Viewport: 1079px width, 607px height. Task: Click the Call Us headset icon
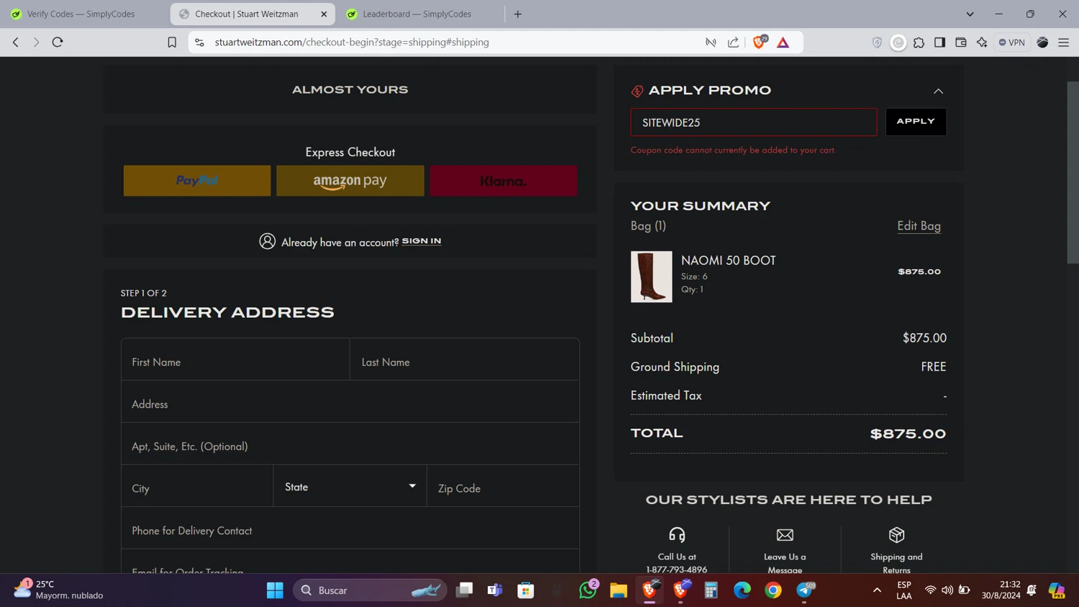(677, 535)
